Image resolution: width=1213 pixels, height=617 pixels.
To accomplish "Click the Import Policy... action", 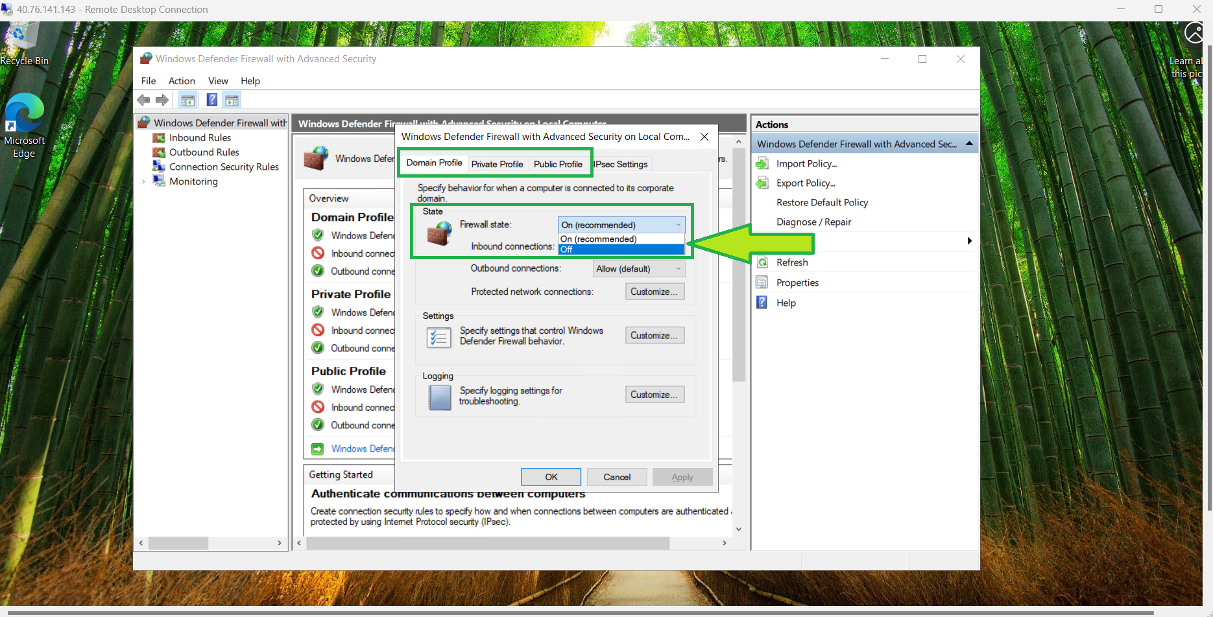I will pyautogui.click(x=806, y=163).
